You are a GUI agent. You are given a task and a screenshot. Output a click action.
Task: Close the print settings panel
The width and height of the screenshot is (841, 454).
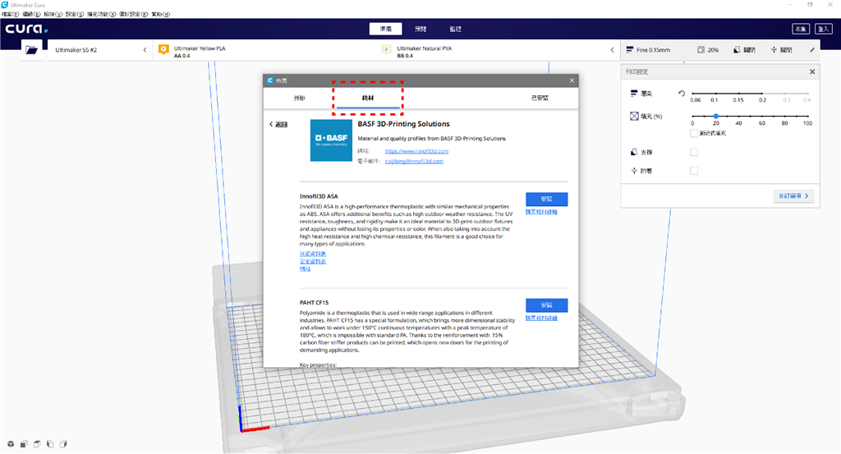812,72
